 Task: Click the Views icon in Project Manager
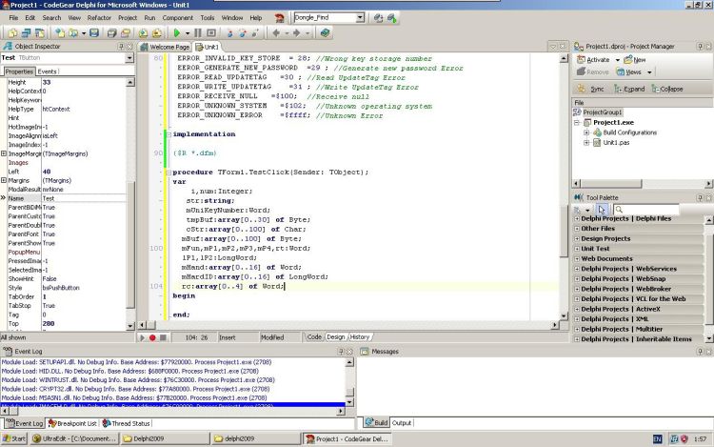[620, 72]
